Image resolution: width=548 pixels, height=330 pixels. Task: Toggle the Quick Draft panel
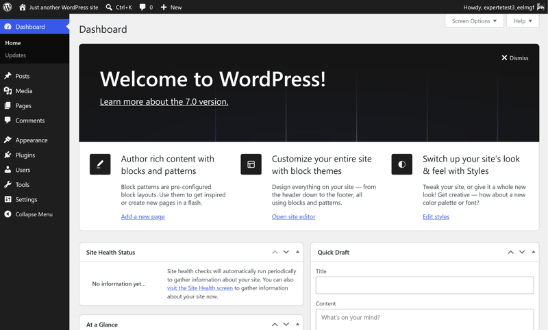[x=534, y=252]
